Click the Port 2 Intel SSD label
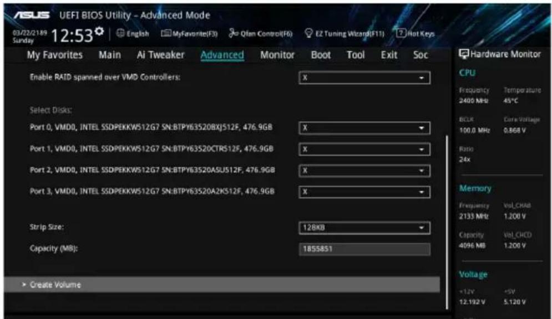Image resolution: width=552 pixels, height=319 pixels. [153, 170]
